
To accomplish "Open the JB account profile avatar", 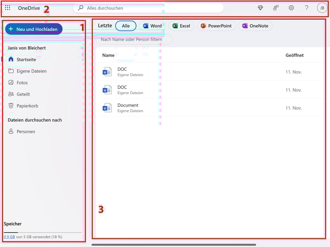I will point(322,8).
